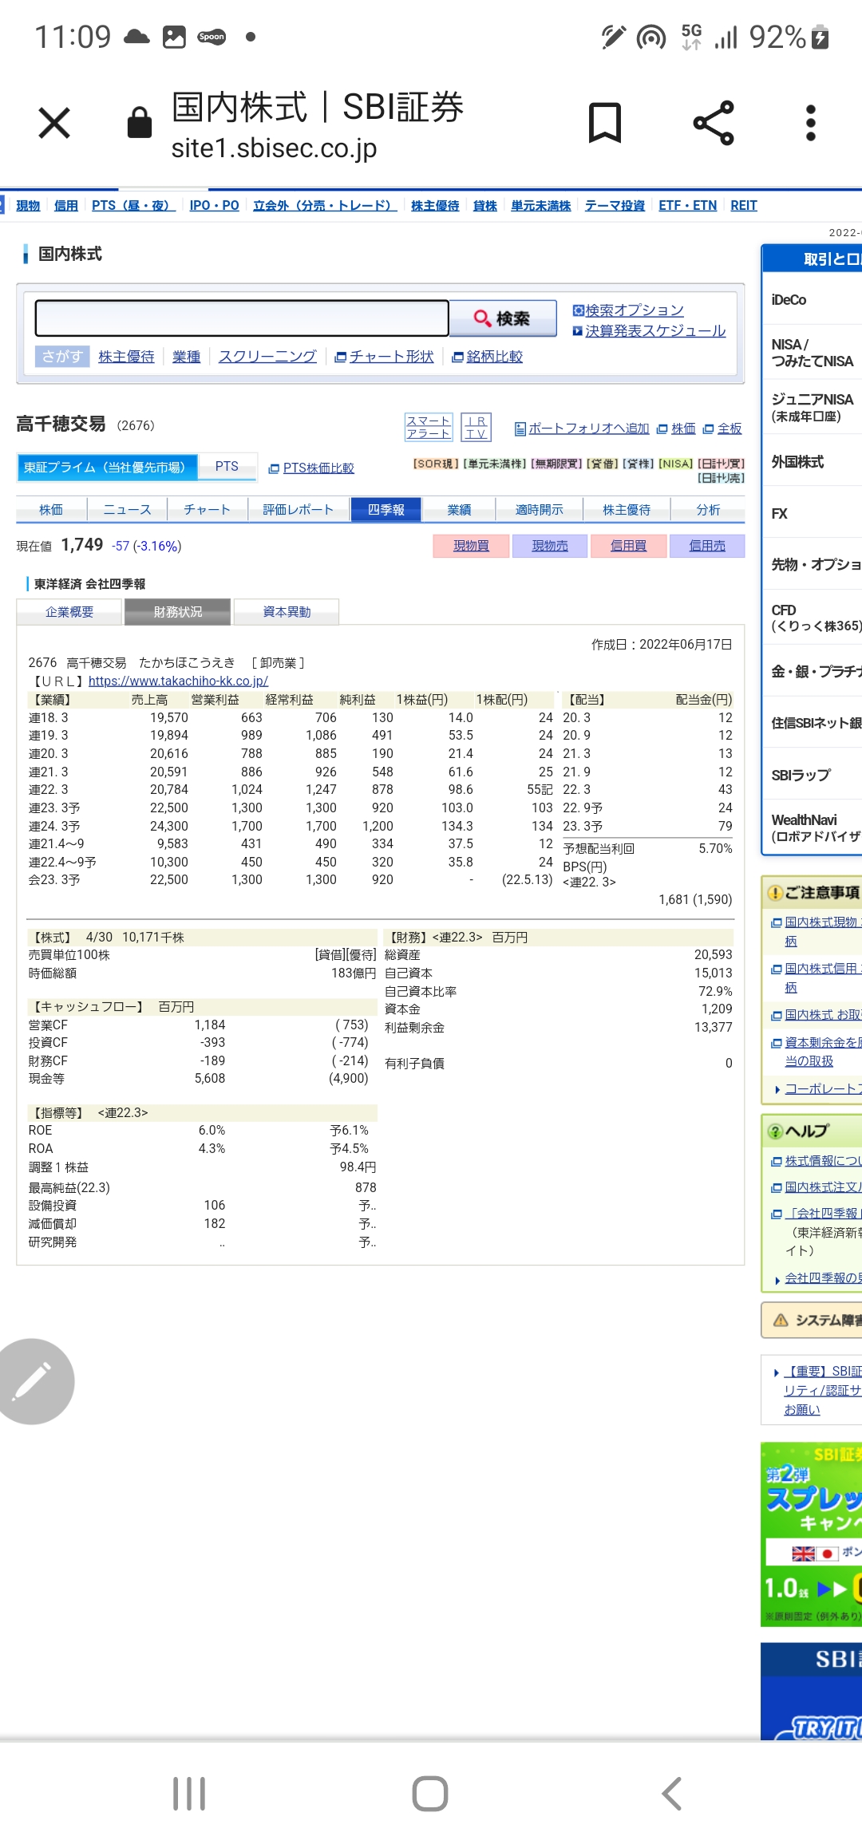Viewport: 862px width, 1848px height.
Task: Open the スマートアラート icon
Action: (x=429, y=427)
